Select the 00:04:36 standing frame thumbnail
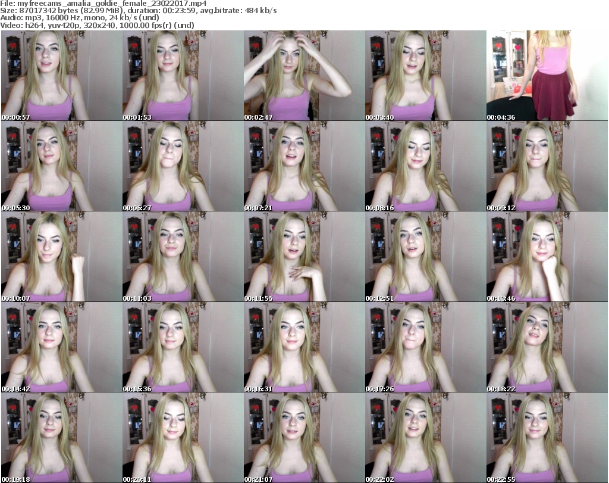 547,76
